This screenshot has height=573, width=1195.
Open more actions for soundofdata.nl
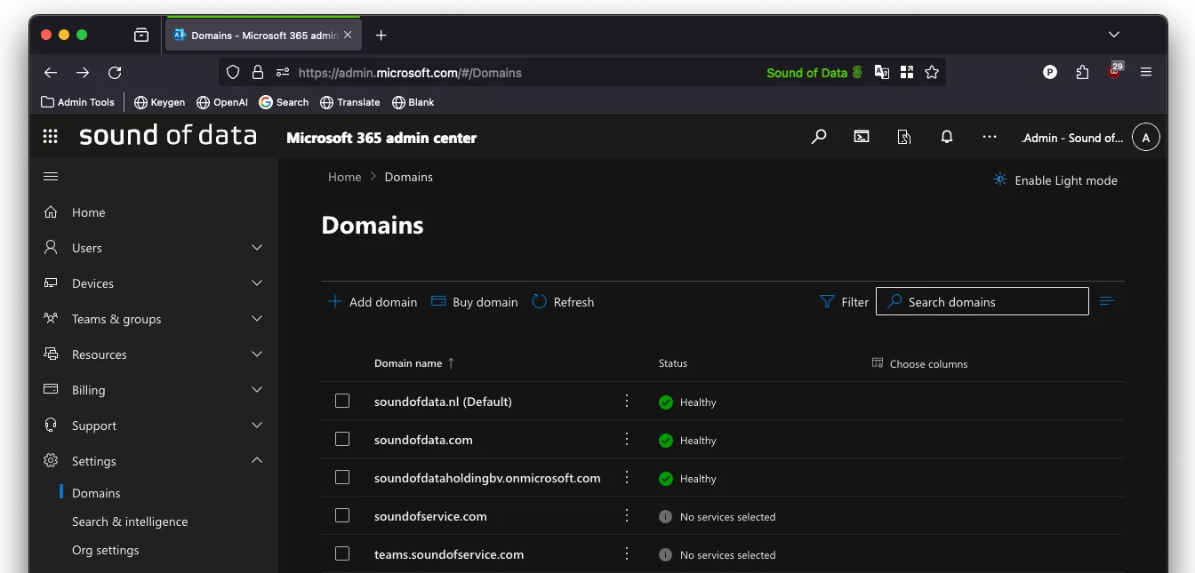click(627, 401)
